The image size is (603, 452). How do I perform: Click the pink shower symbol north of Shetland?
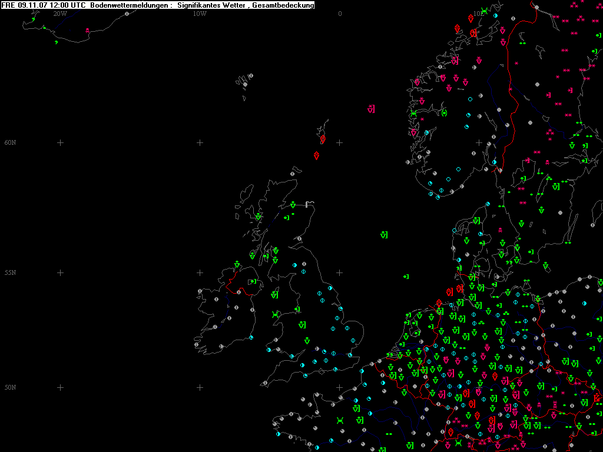[371, 108]
